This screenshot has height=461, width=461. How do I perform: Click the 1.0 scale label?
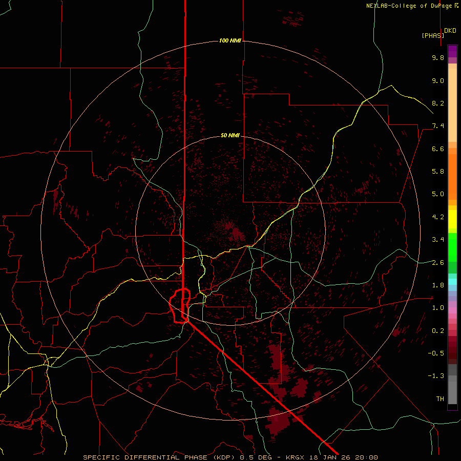coord(438,308)
